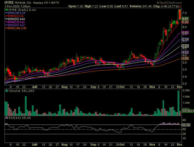Click the Sep label on price chart date axis
Screen dimensions: 194x147
[93, 87]
